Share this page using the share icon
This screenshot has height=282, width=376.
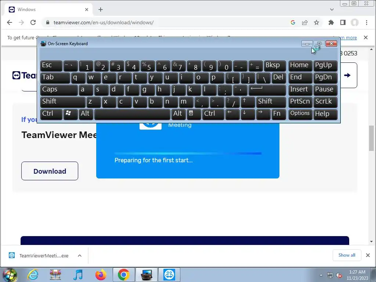point(305,22)
